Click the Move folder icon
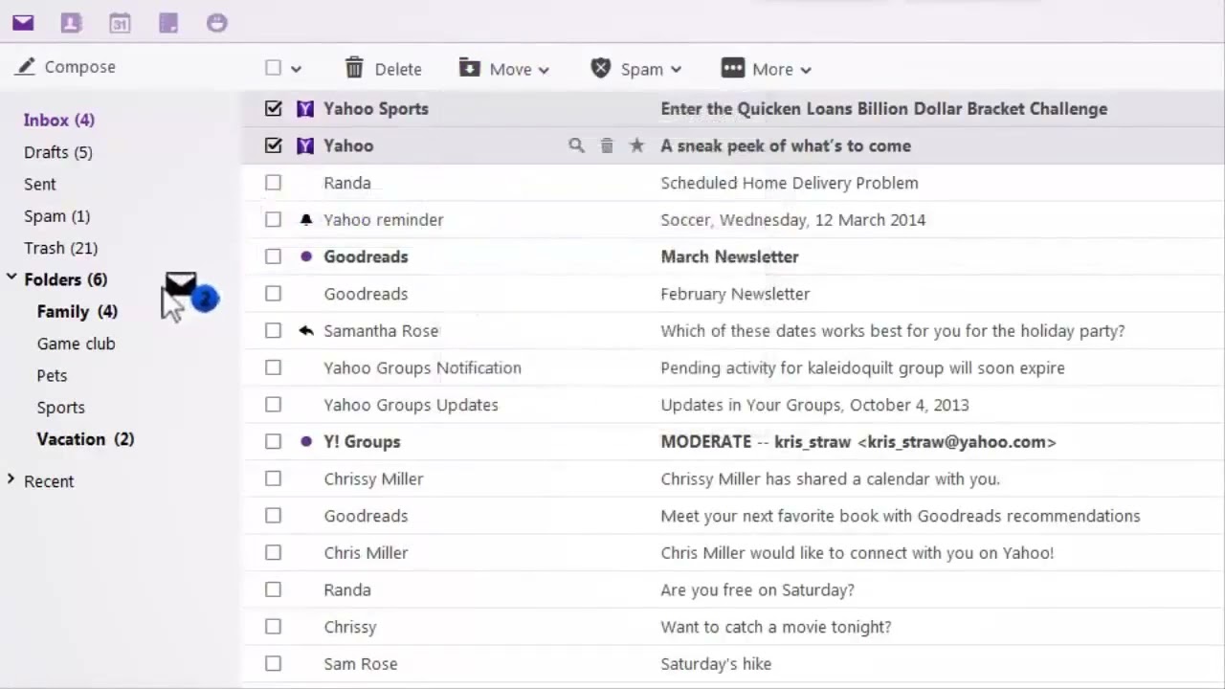Screen dimensions: 1225x689 pos(469,68)
